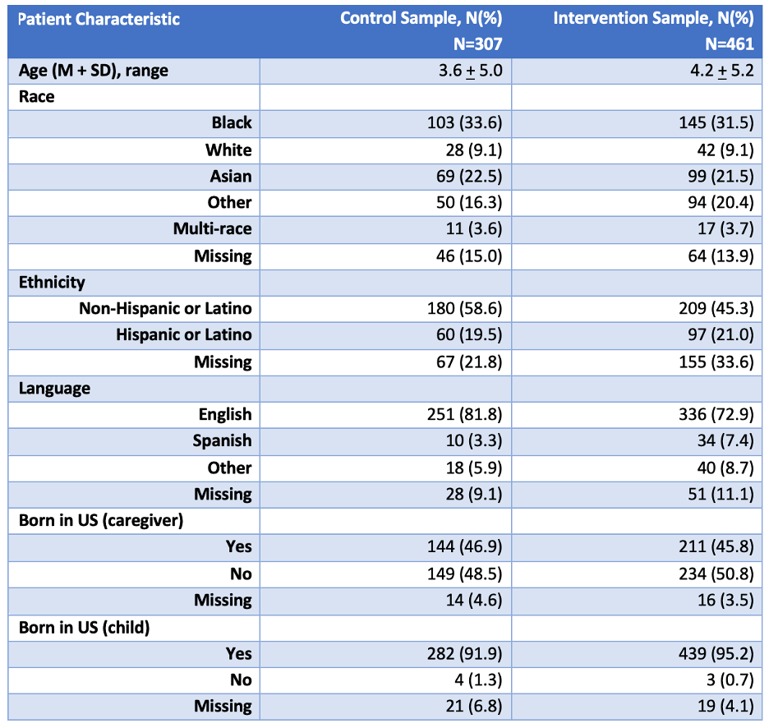The height and width of the screenshot is (728, 769).
Task: Select the "Language" section heading
Action: 54,389
